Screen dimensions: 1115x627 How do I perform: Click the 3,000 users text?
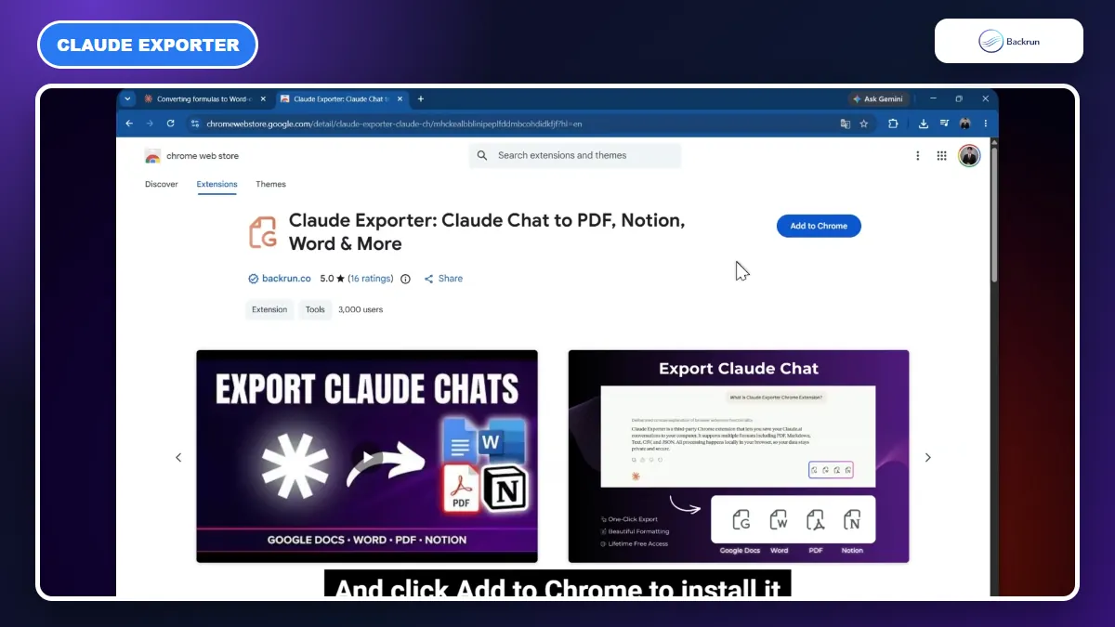pos(361,309)
